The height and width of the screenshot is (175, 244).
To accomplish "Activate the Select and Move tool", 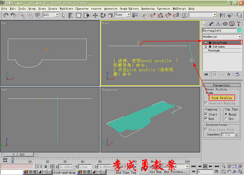I will click(x=95, y=15).
